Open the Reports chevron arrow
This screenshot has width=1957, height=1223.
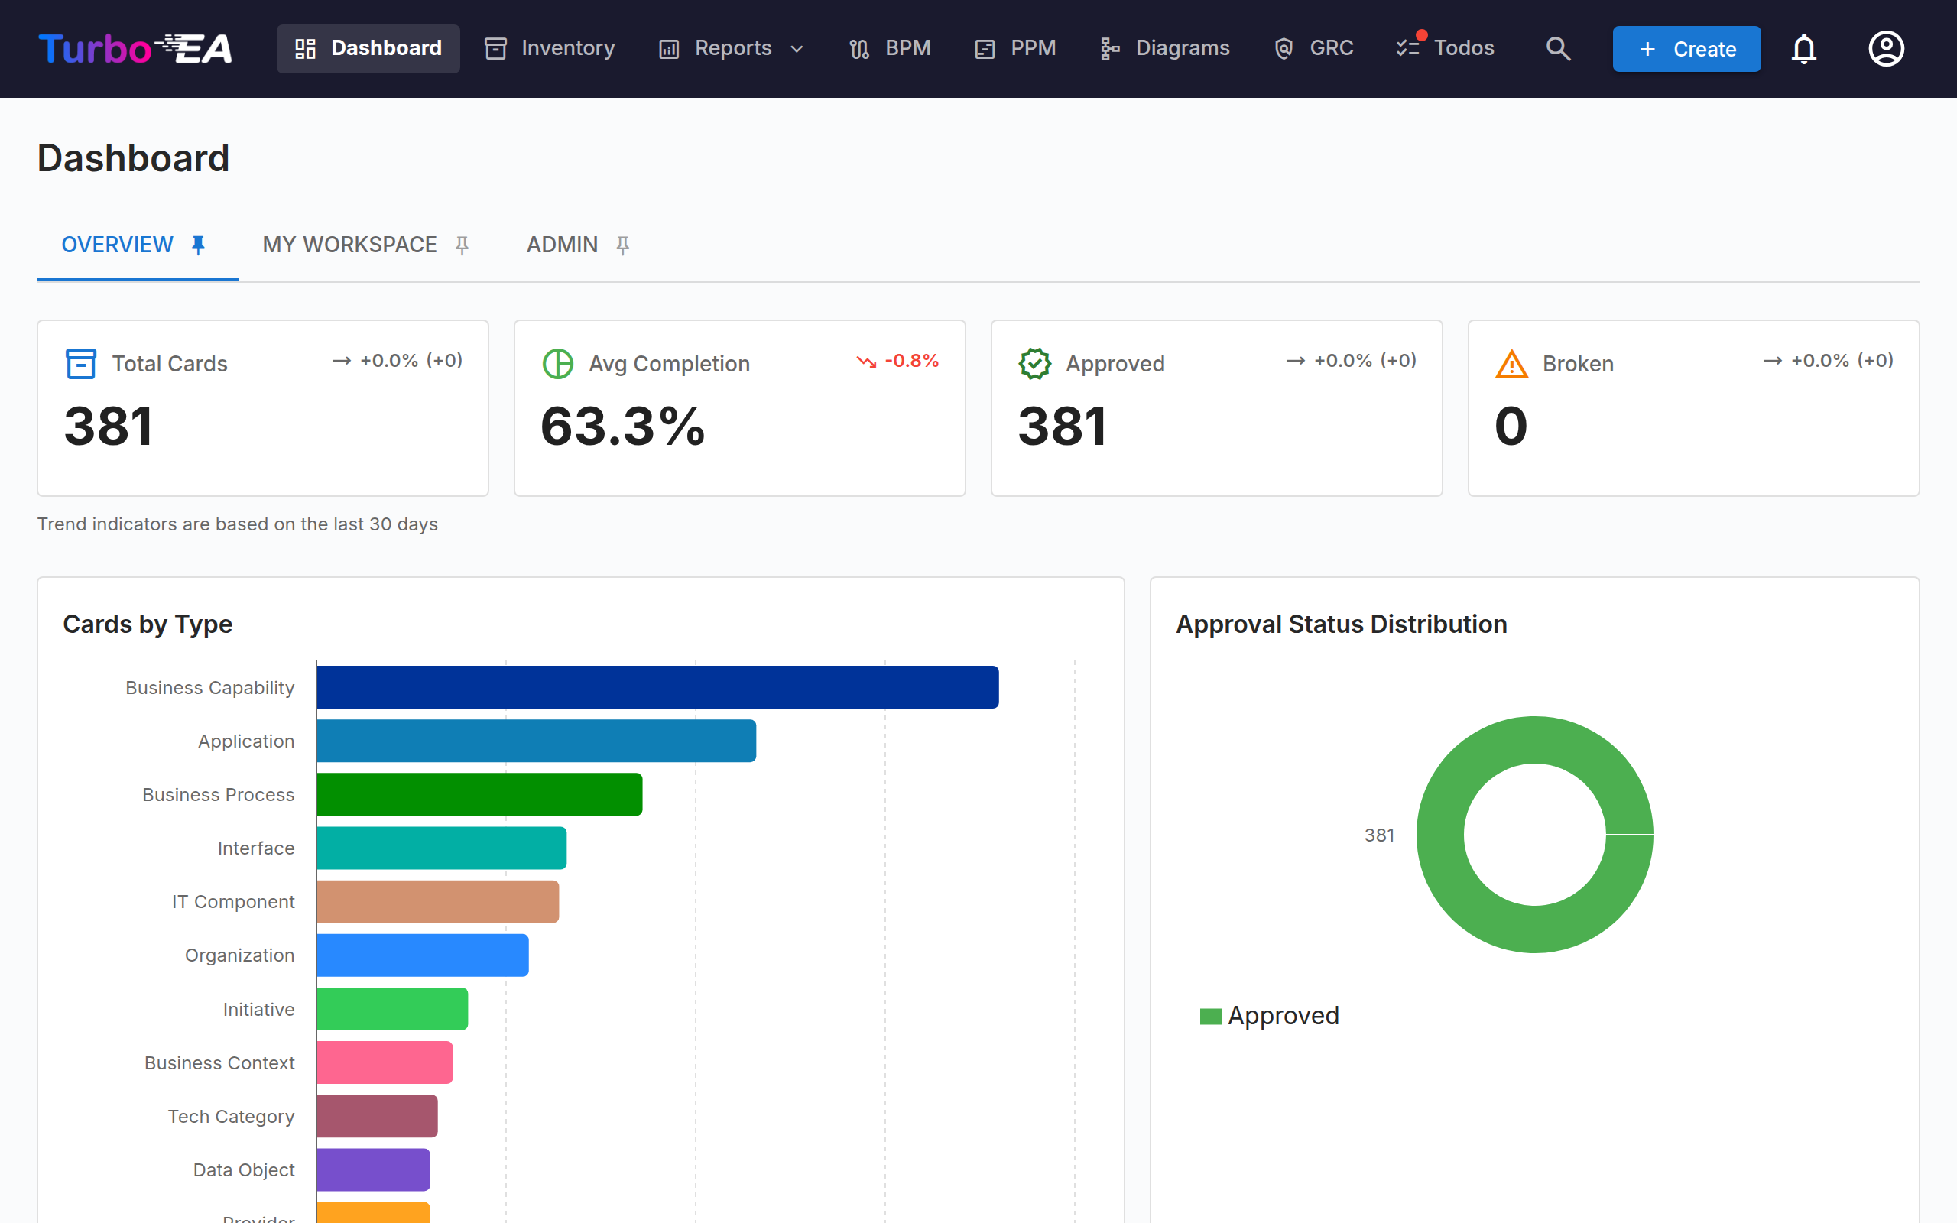pos(797,50)
